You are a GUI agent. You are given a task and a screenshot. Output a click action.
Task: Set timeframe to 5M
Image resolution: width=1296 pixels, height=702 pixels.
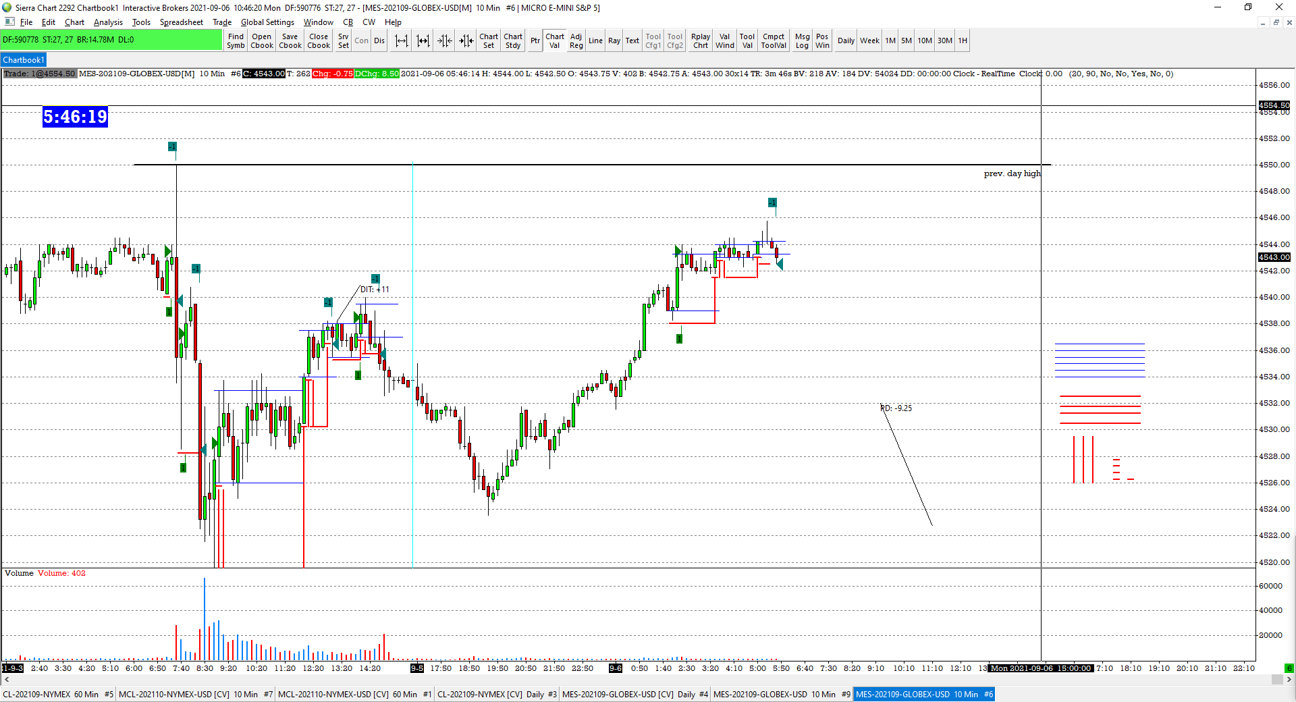coord(907,41)
